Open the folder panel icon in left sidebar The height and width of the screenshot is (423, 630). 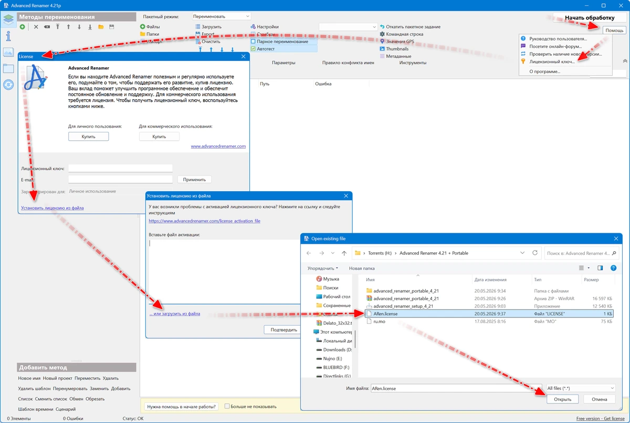point(8,68)
